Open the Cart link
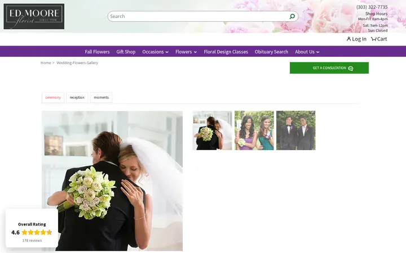 coord(379,39)
